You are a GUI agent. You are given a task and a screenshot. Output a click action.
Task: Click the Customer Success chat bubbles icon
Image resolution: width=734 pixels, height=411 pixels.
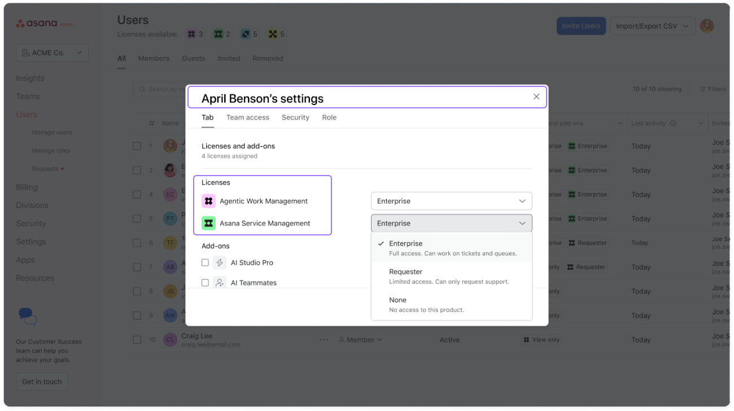click(x=28, y=317)
